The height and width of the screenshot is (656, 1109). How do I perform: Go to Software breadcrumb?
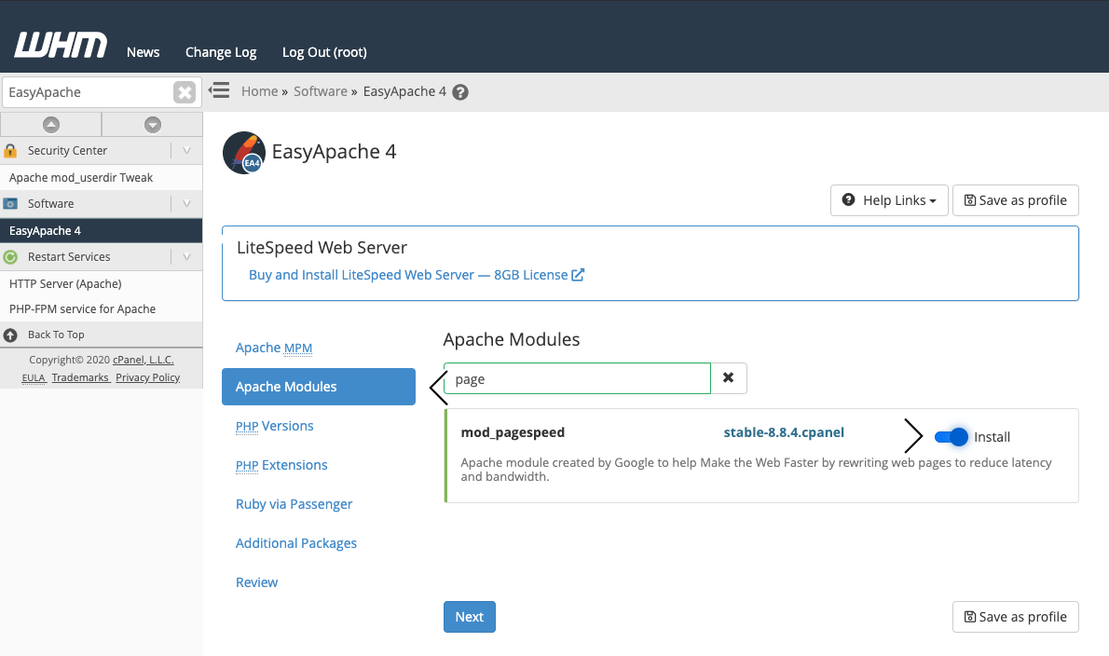click(x=321, y=92)
